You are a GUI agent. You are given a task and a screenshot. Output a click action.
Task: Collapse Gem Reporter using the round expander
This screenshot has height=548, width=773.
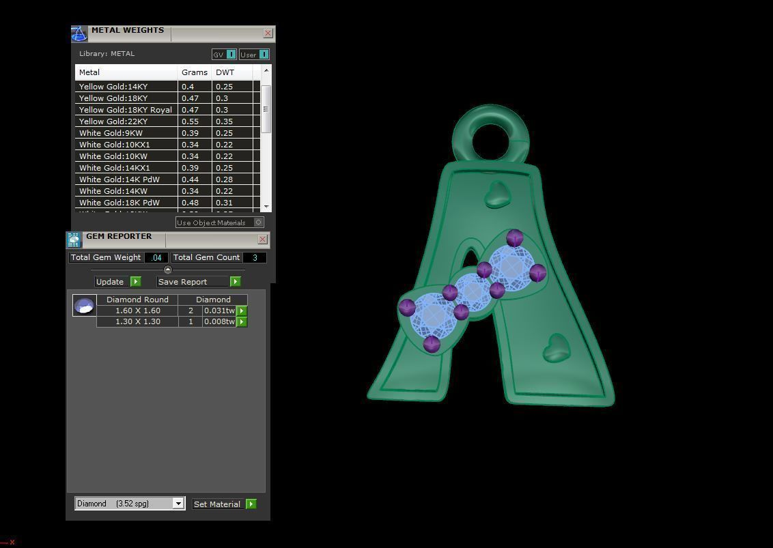[x=167, y=270]
